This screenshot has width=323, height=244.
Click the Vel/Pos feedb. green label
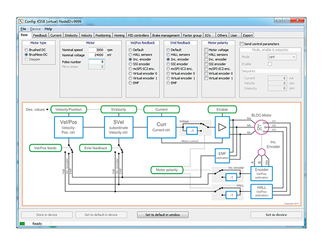[x=46, y=148]
